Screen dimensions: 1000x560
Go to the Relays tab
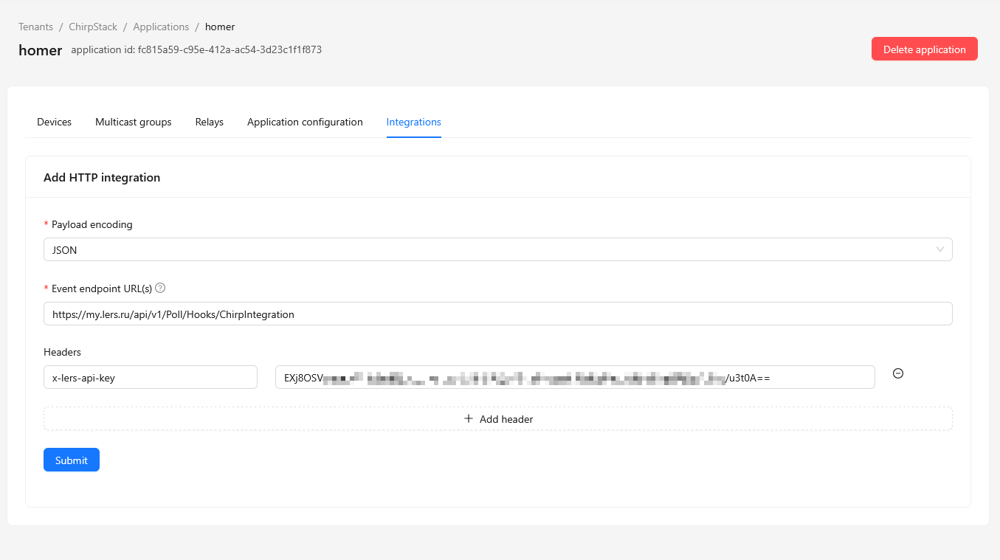pyautogui.click(x=209, y=122)
